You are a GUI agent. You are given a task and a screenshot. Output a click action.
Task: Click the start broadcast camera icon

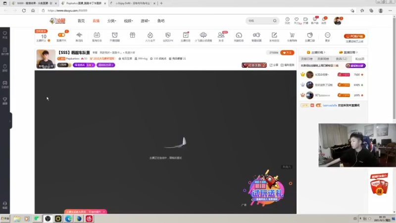pyautogui.click(x=305, y=20)
